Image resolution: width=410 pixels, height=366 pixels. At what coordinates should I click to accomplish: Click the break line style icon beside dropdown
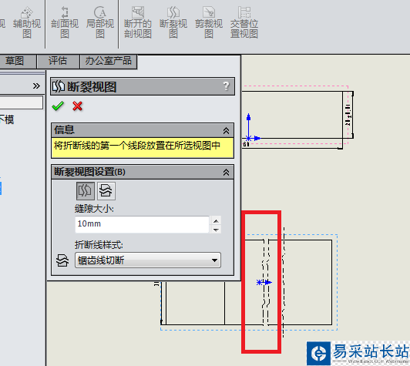click(62, 260)
